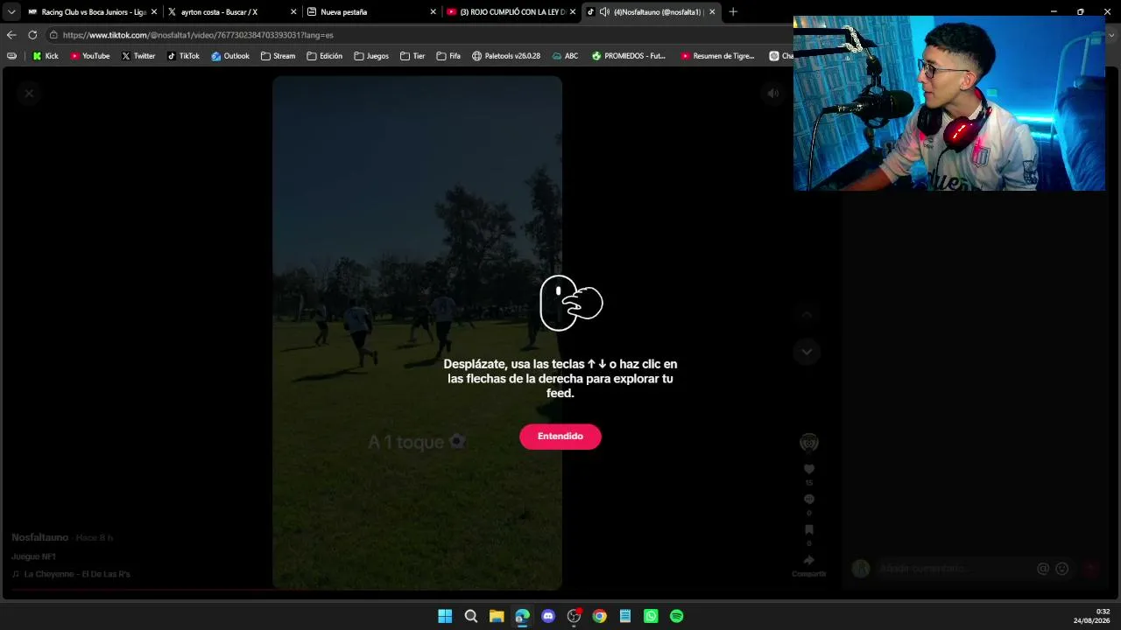The image size is (1121, 630).
Task: Select the Nosfaltauno TikTok tab
Action: point(651,12)
